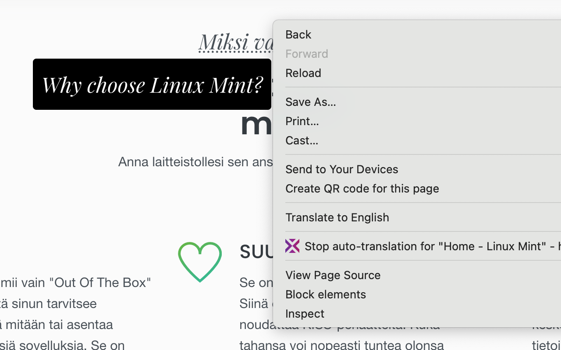Image resolution: width=561 pixels, height=350 pixels.
Task: Click the green heart icon
Action: 200,262
